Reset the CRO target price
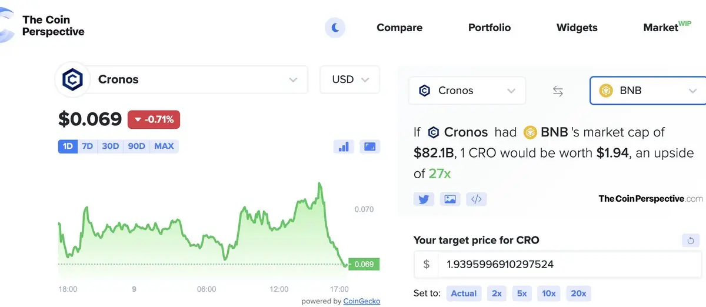 [x=691, y=240]
